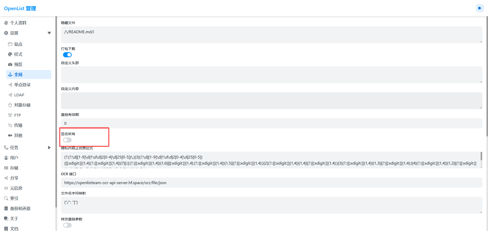This screenshot has height=231, width=488.
Task: Collapse the 设置 section arrow
Action: (49, 33)
